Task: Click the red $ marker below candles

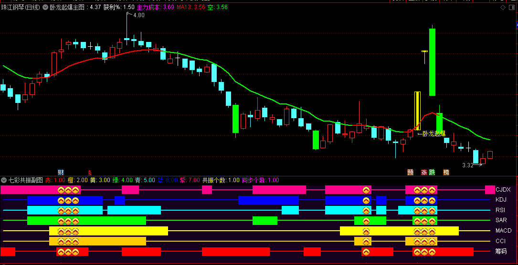Action: [x=90, y=173]
